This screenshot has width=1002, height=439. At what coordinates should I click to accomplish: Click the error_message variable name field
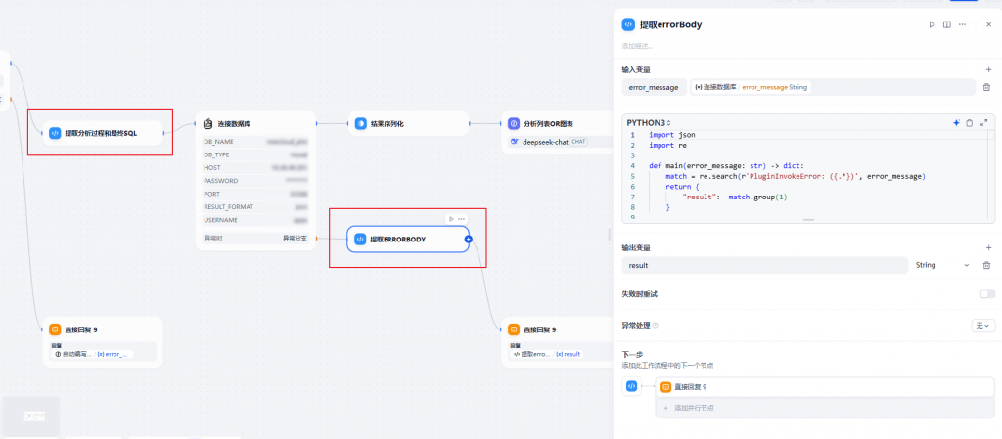point(655,87)
